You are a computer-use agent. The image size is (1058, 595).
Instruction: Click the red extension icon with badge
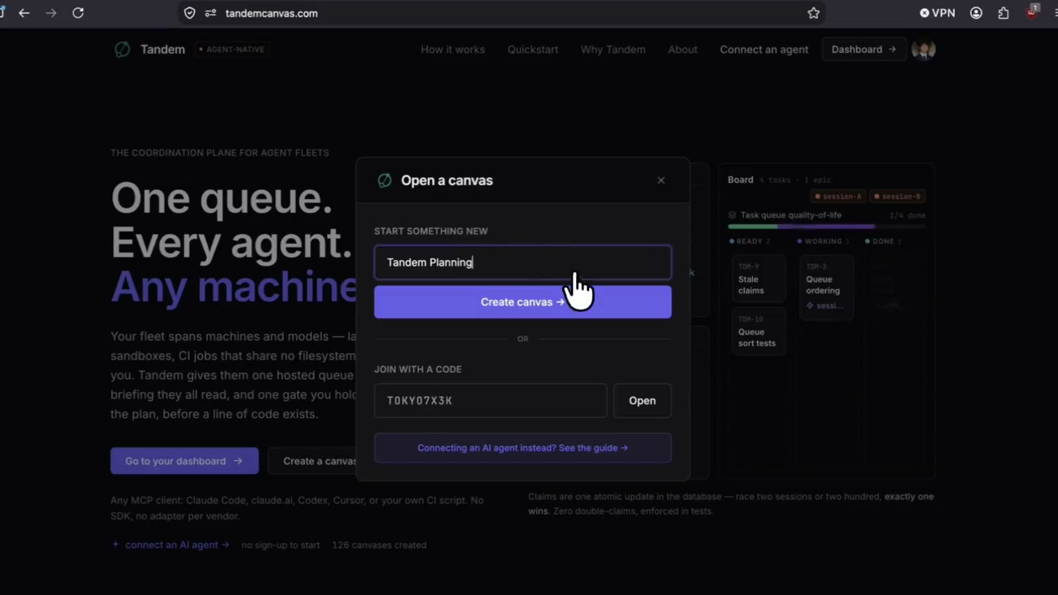1032,12
